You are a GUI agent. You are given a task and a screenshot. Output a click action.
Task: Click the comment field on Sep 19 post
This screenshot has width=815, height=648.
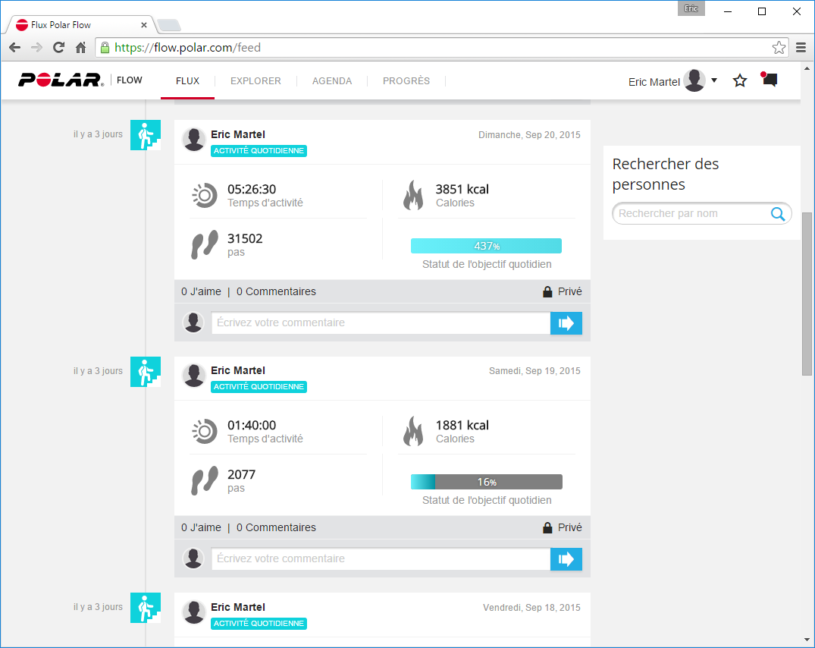pos(380,559)
